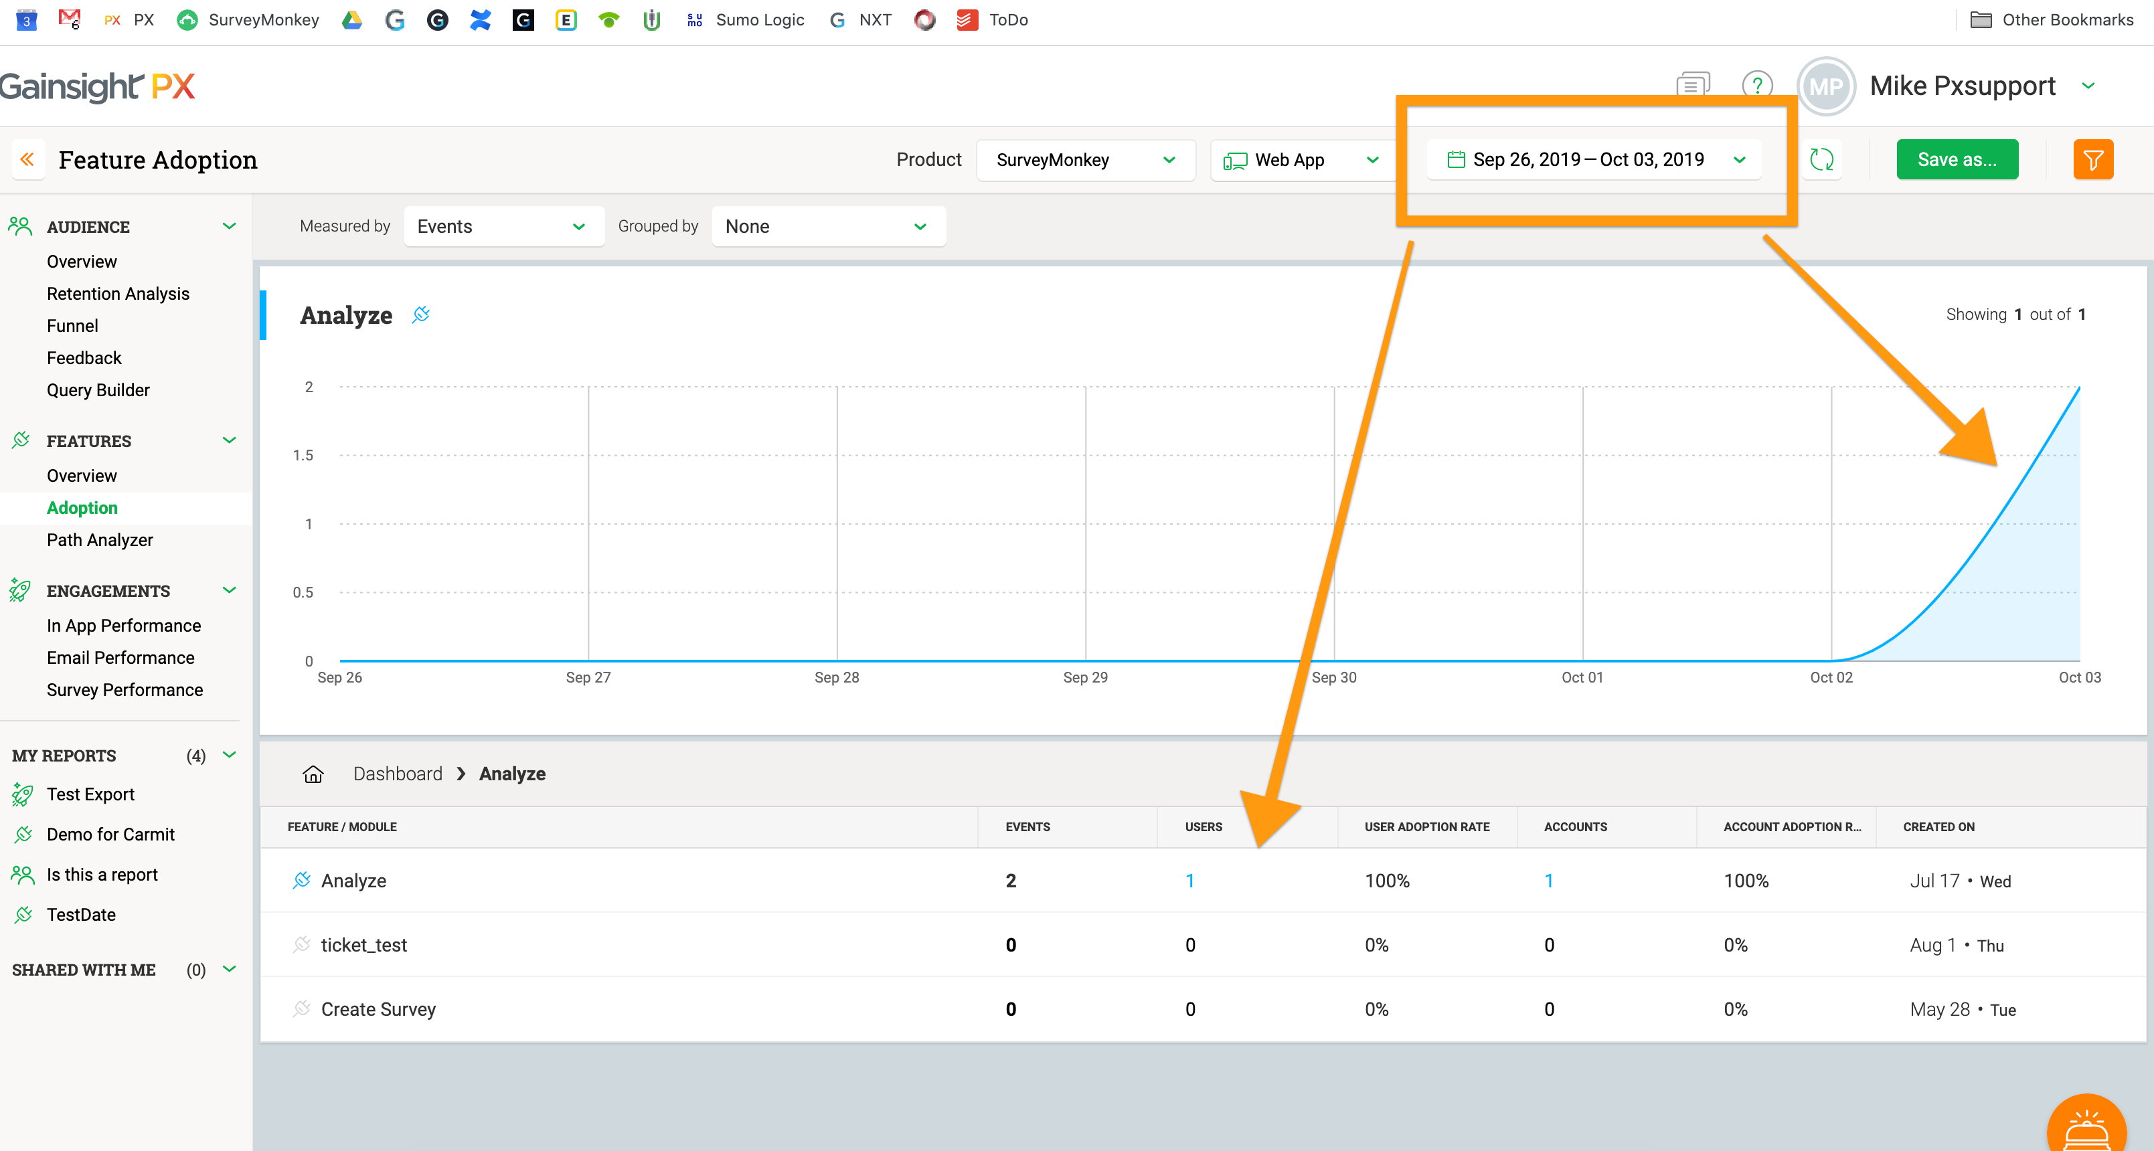This screenshot has height=1151, width=2154.
Task: Collapse the AUDIENCE section
Action: pyautogui.click(x=229, y=226)
